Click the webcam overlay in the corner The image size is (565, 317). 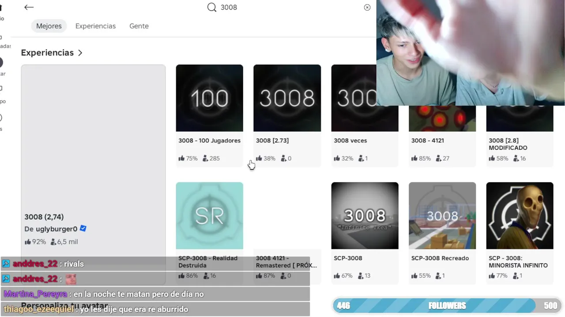471,53
